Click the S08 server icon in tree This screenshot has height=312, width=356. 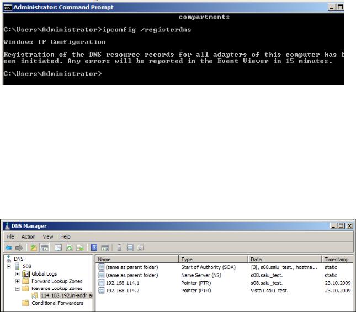tap(17, 266)
